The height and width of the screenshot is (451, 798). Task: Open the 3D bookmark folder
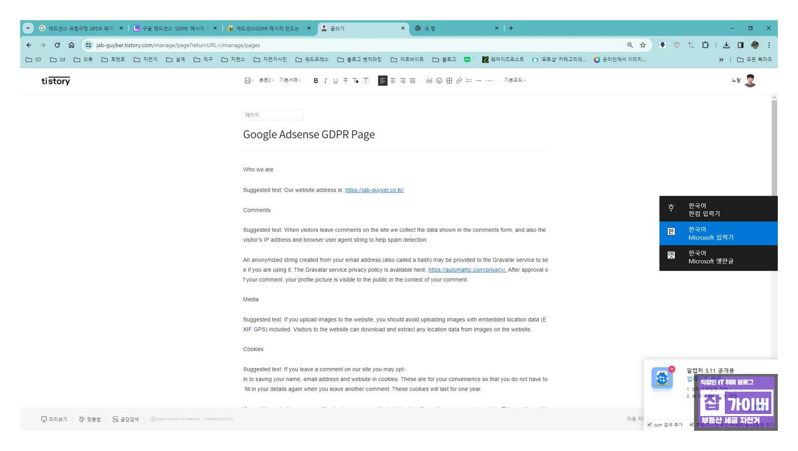coord(34,60)
